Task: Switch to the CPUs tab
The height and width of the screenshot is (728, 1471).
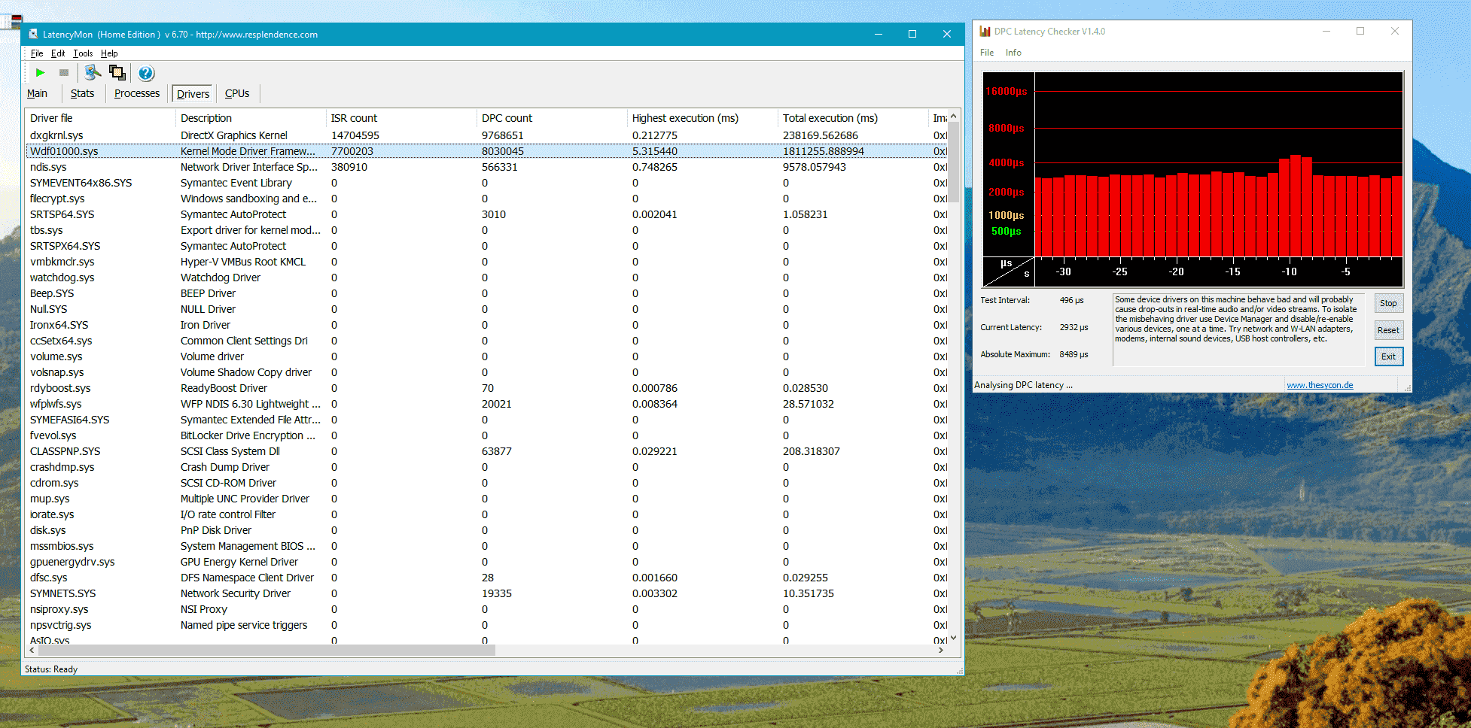Action: click(237, 93)
